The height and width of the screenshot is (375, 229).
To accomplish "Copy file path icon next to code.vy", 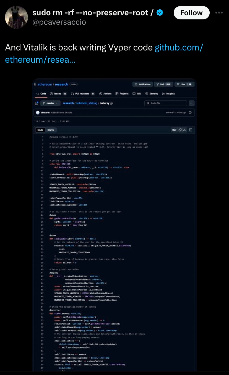I will point(112,103).
